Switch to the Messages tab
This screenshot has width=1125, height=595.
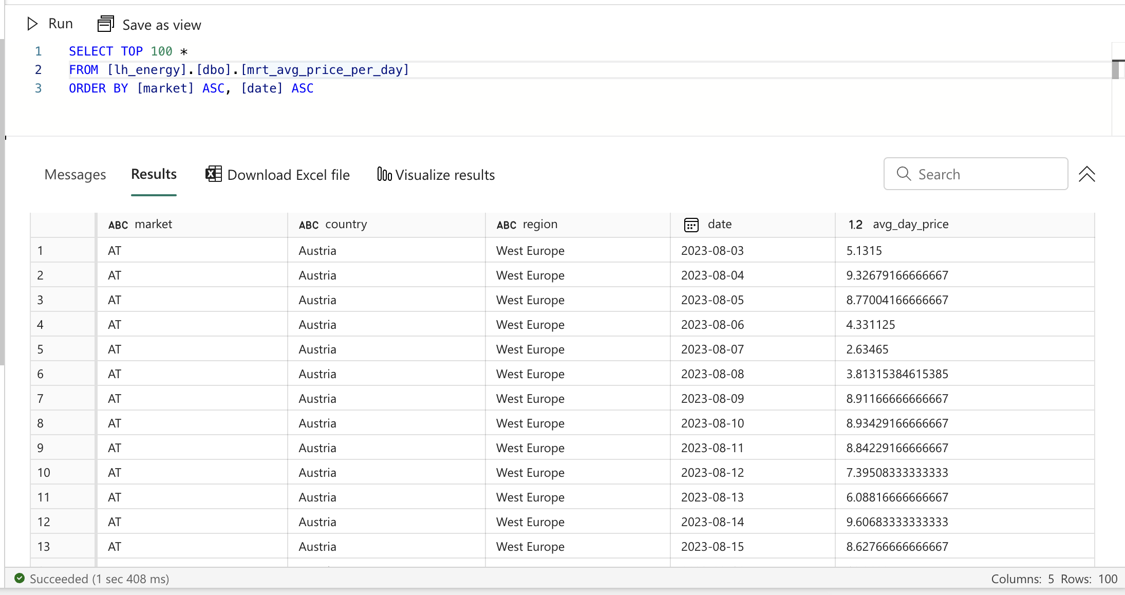(75, 175)
